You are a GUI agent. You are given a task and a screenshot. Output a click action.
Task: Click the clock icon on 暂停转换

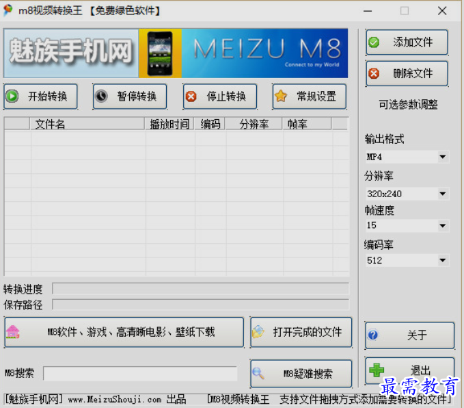click(102, 97)
